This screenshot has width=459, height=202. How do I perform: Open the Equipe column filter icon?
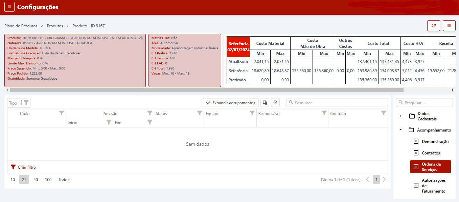point(252,113)
